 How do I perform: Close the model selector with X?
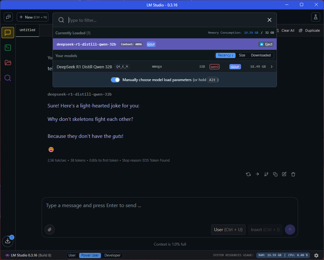tap(270, 20)
